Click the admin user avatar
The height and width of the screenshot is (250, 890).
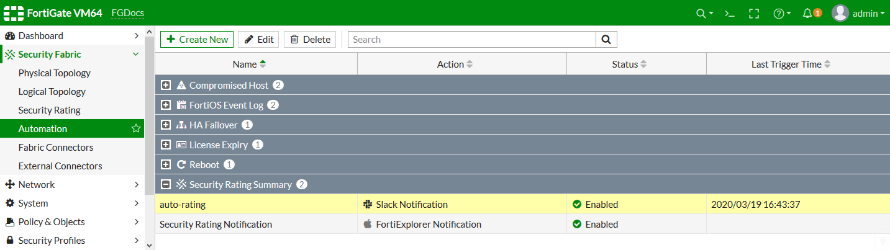point(840,13)
